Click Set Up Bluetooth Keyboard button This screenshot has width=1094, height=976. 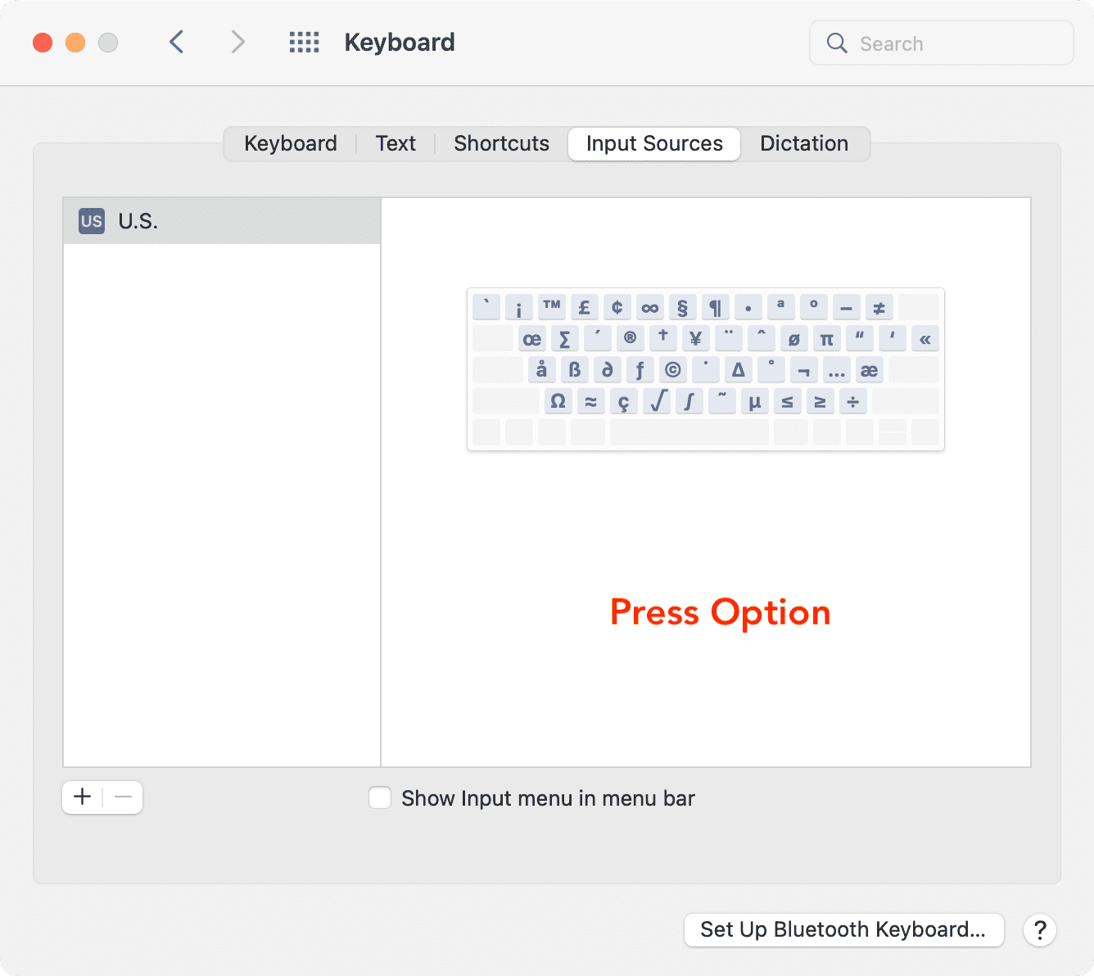843,929
